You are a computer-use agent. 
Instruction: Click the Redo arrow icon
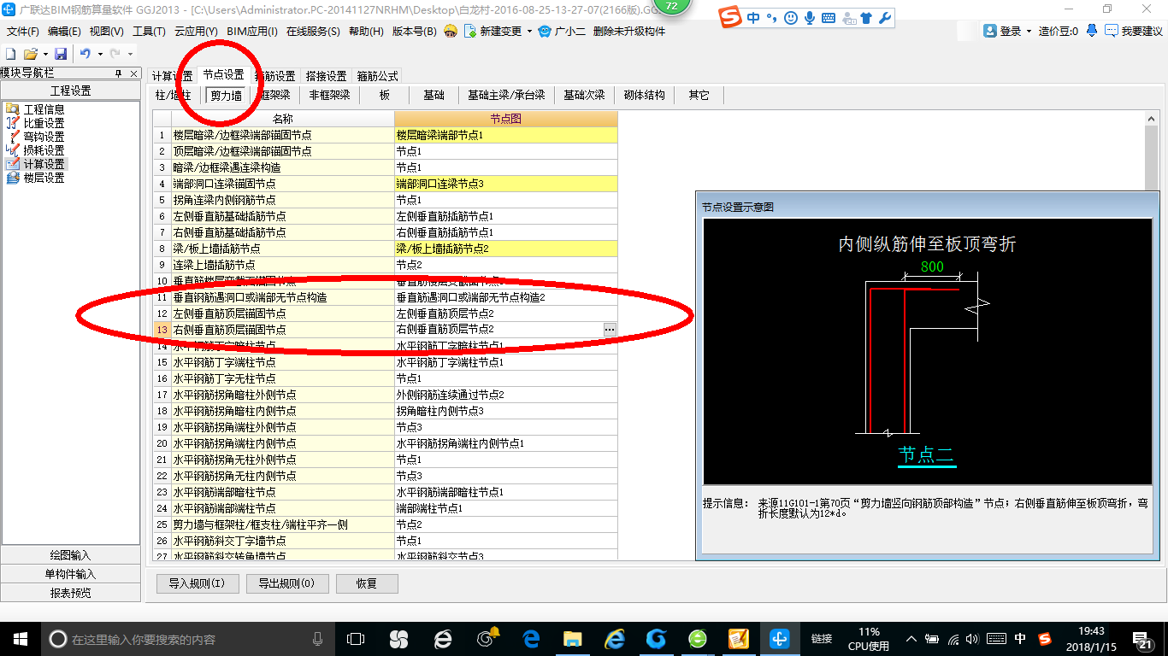(115, 54)
